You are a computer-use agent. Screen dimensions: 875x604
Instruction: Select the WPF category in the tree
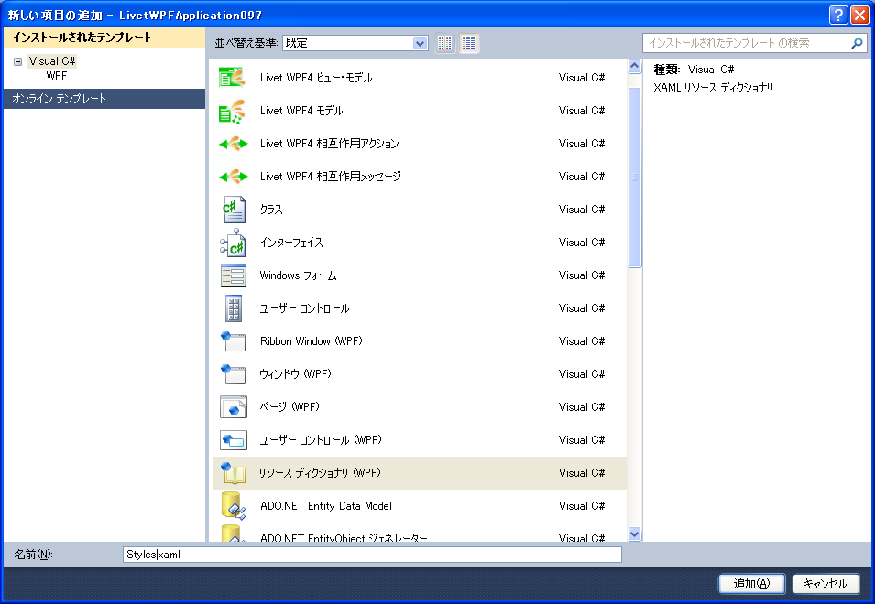[57, 76]
